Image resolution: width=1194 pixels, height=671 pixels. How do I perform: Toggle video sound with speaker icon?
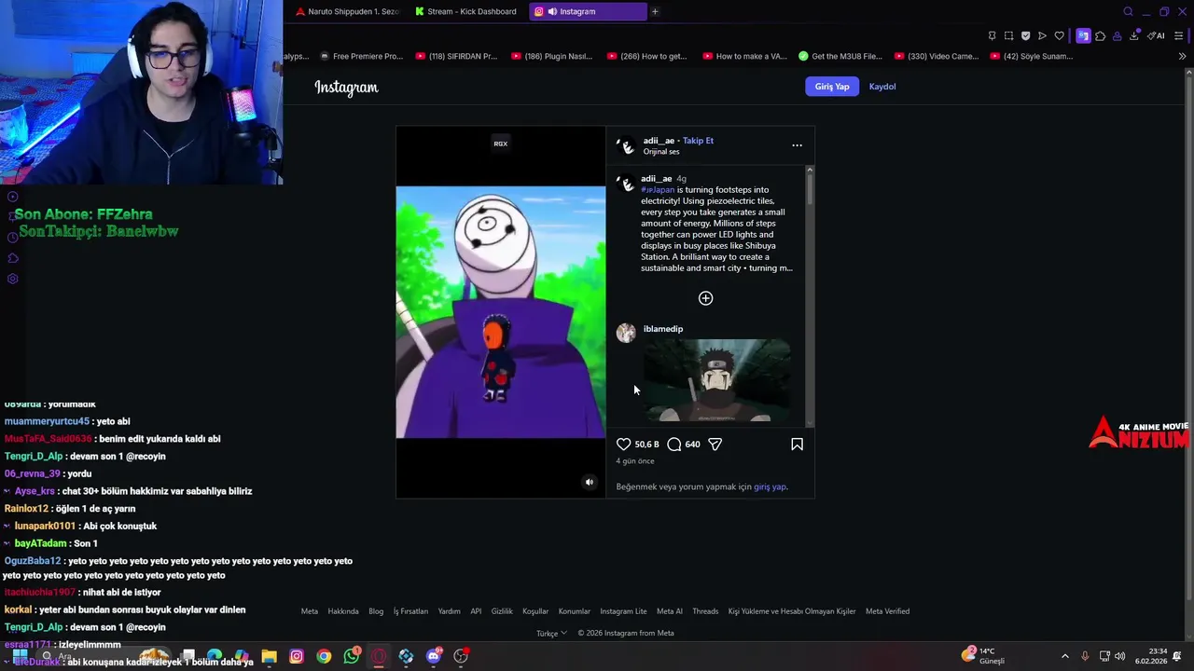589,482
